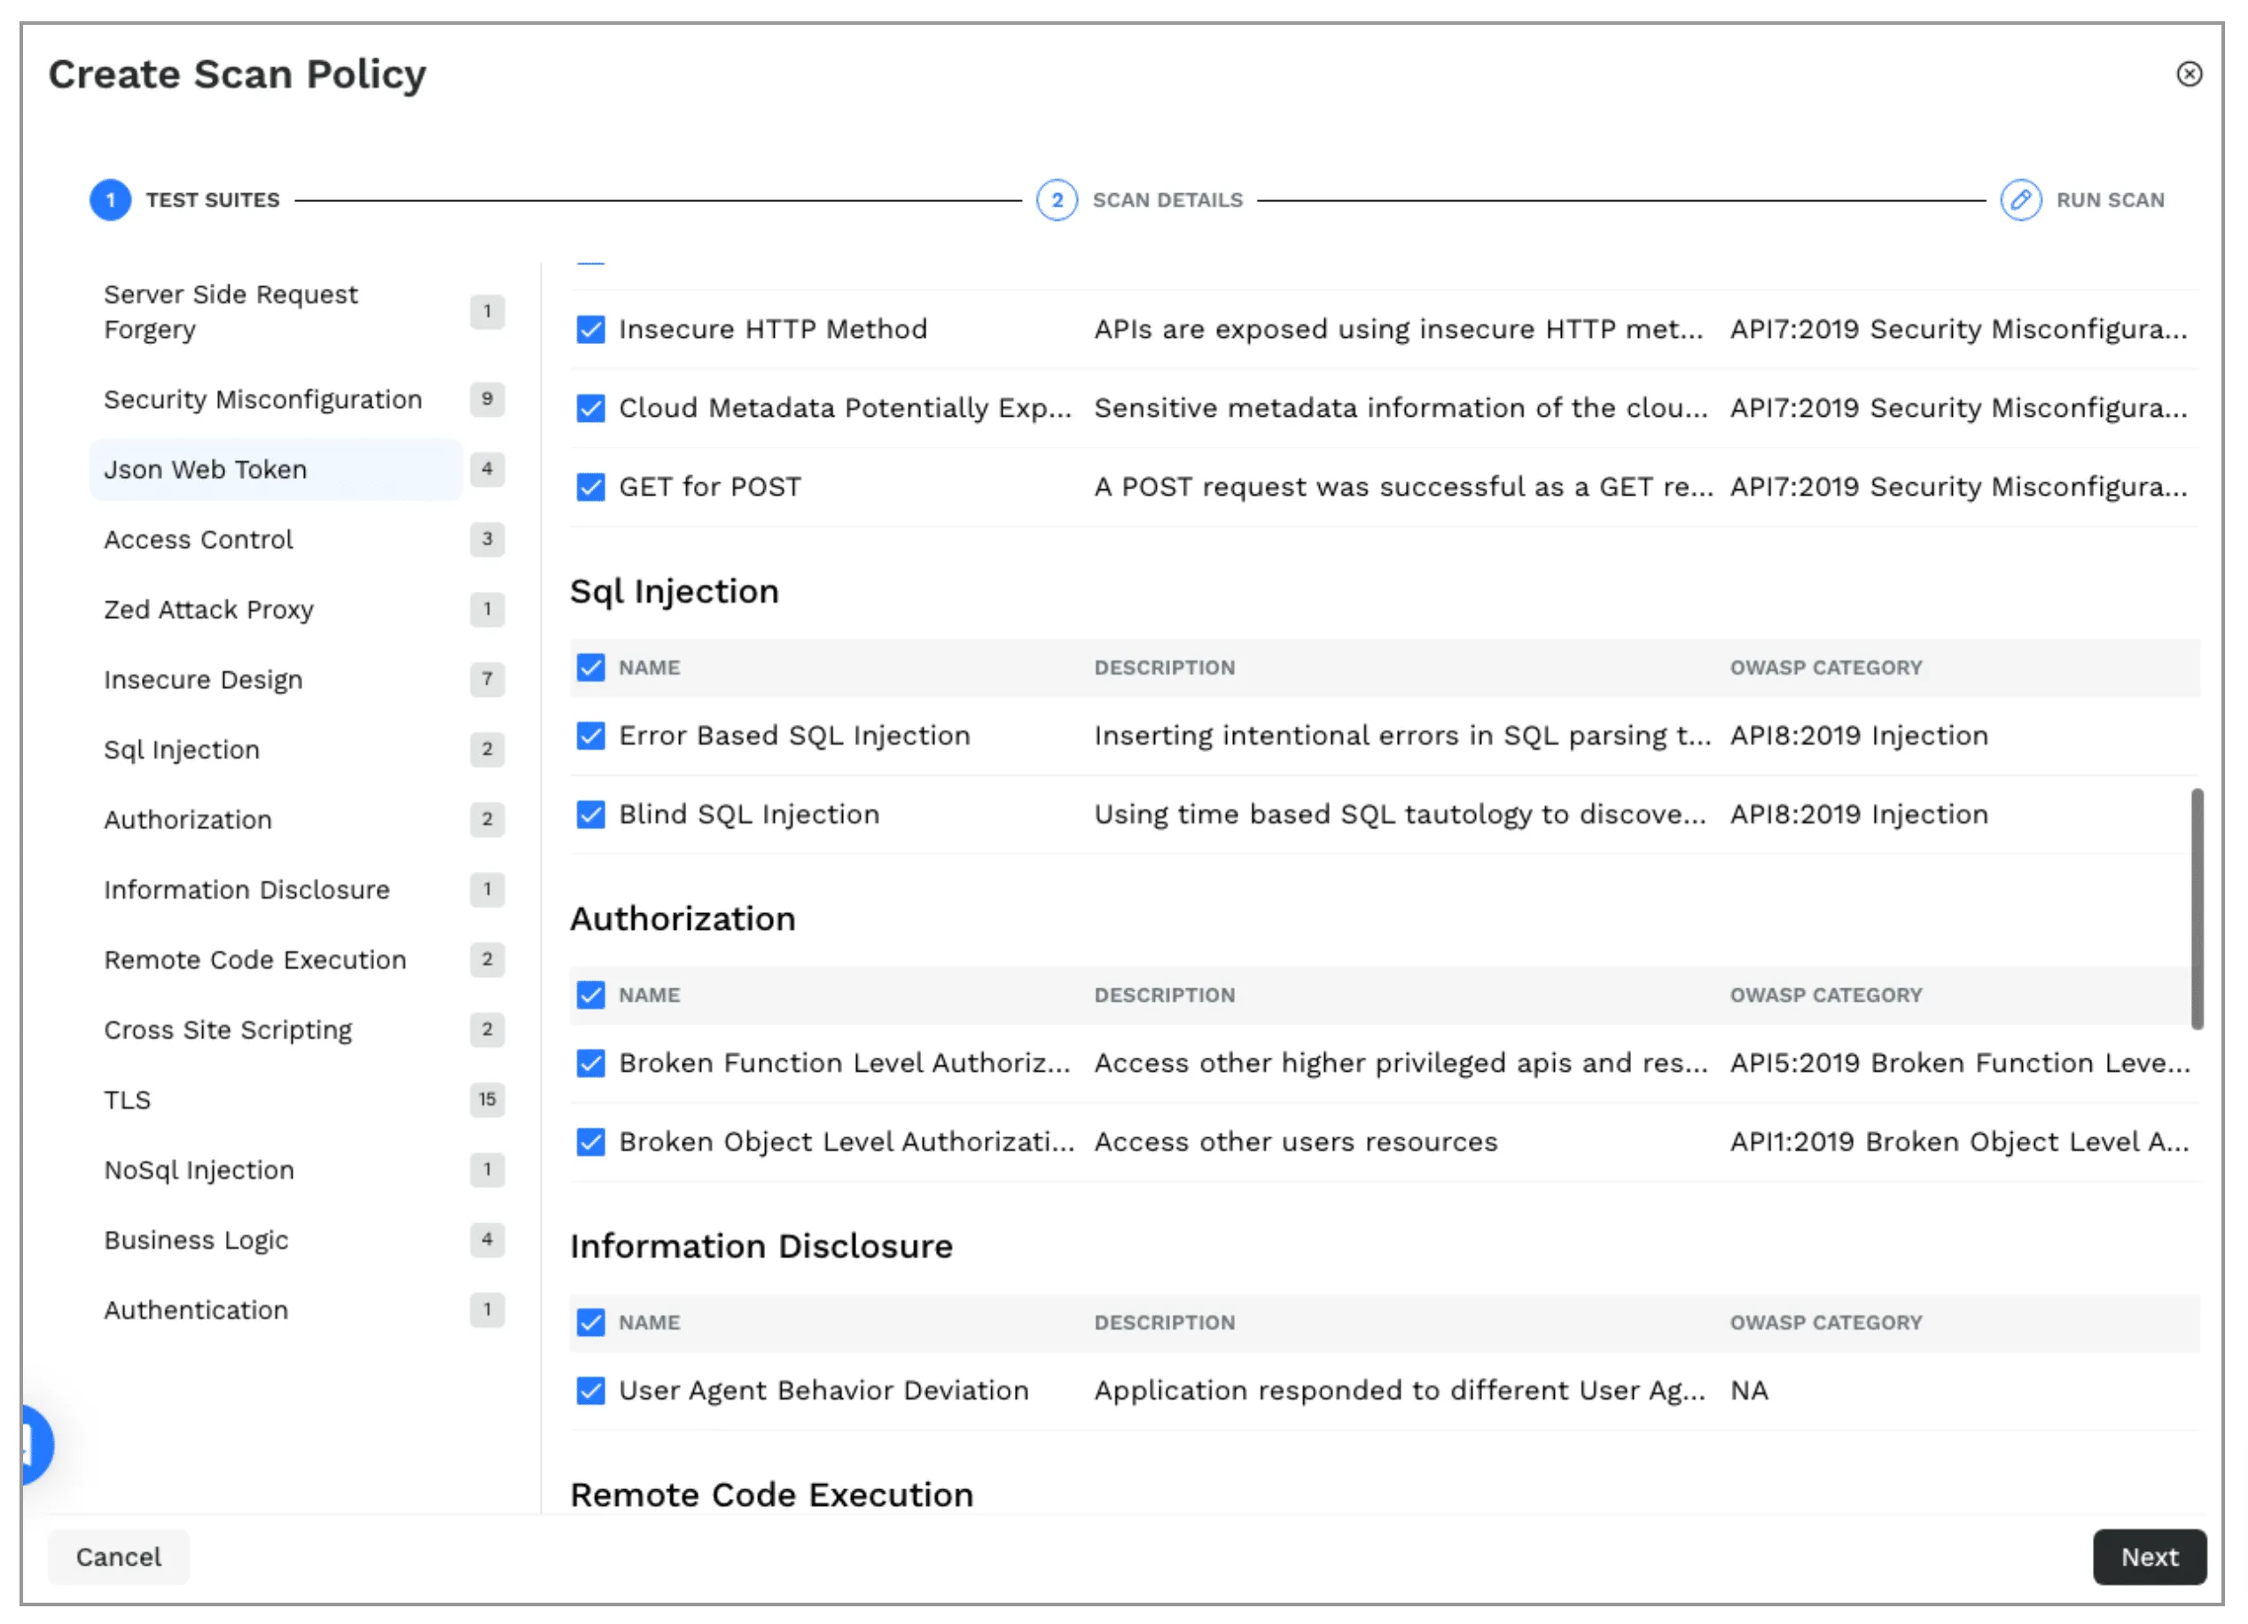This screenshot has width=2248, height=1624.
Task: Click Insecure Design count badge 7
Action: coord(487,679)
